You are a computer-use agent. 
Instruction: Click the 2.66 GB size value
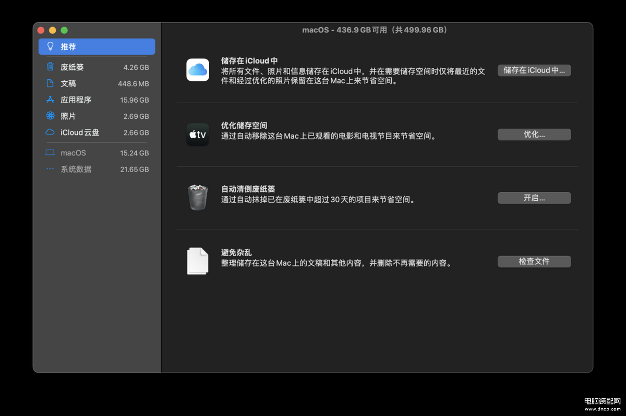tap(136, 132)
